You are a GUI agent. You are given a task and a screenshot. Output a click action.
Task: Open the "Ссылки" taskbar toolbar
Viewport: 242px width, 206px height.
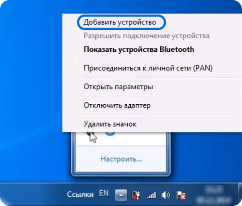(80, 194)
